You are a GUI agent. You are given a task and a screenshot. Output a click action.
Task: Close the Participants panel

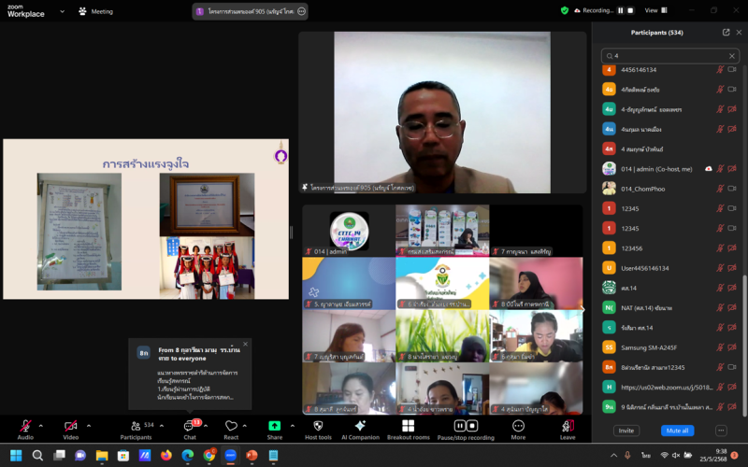(x=739, y=33)
